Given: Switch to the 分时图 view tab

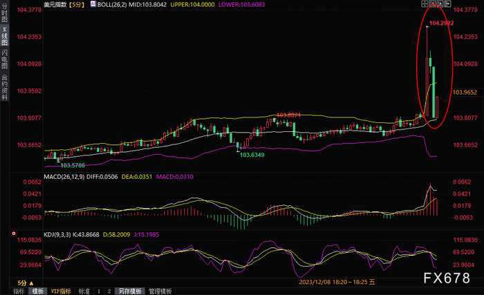Looking at the screenshot, I should point(4,12).
